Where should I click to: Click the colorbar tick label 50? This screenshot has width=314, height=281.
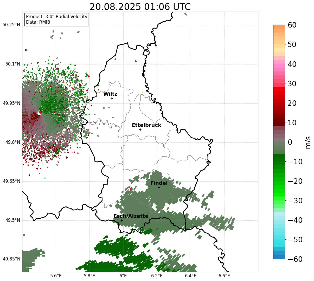292,44
